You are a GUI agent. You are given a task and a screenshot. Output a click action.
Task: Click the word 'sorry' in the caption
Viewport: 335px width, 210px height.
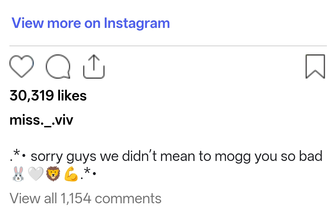click(x=47, y=157)
